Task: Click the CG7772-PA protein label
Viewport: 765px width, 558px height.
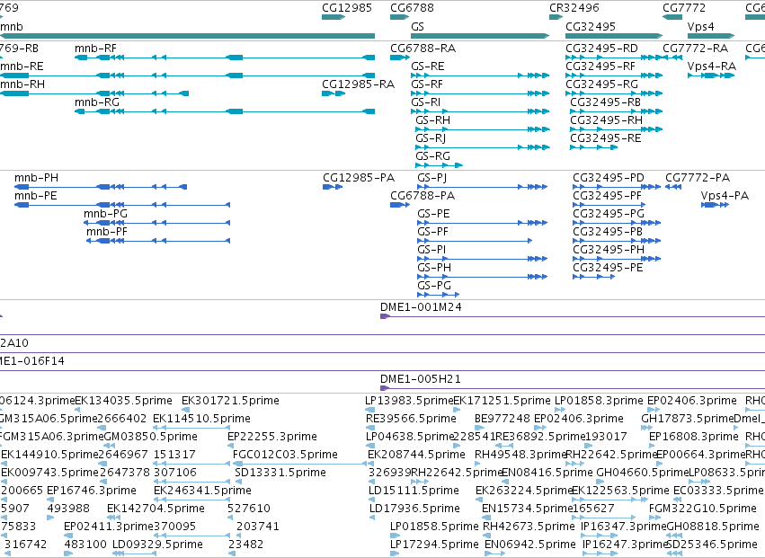Action: pos(698,178)
